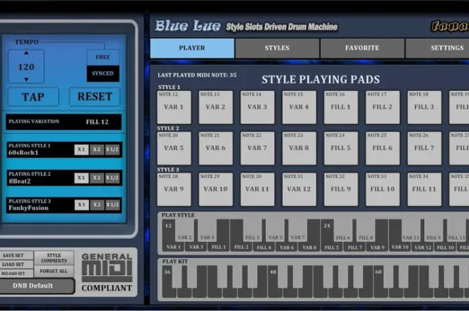The image size is (469, 311).
Task: Trigger the VAR 9 pad (Note 28)
Action: [174, 189]
